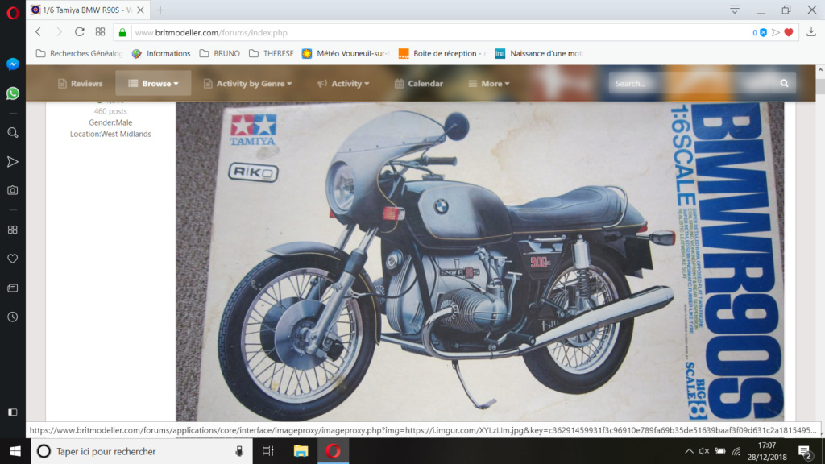Viewport: 825px width, 464px height.
Task: Switch to Opera on the taskbar
Action: (333, 451)
